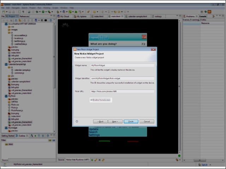Select CalendarSampleWgt project node

17,64
